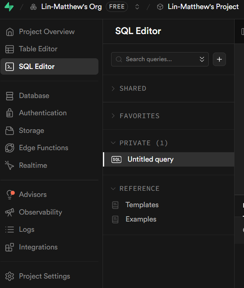Focus the Search queries input
Viewport: 244px width, 288px height.
160,59
